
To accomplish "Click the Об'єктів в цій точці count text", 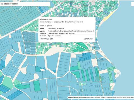I will point(46,20).
